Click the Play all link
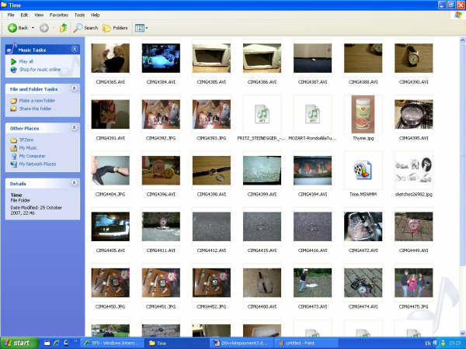Viewport: 466px width, 349px height. [x=26, y=61]
